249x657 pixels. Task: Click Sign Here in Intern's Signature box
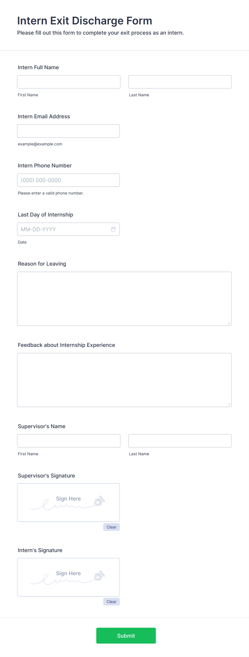(x=68, y=573)
